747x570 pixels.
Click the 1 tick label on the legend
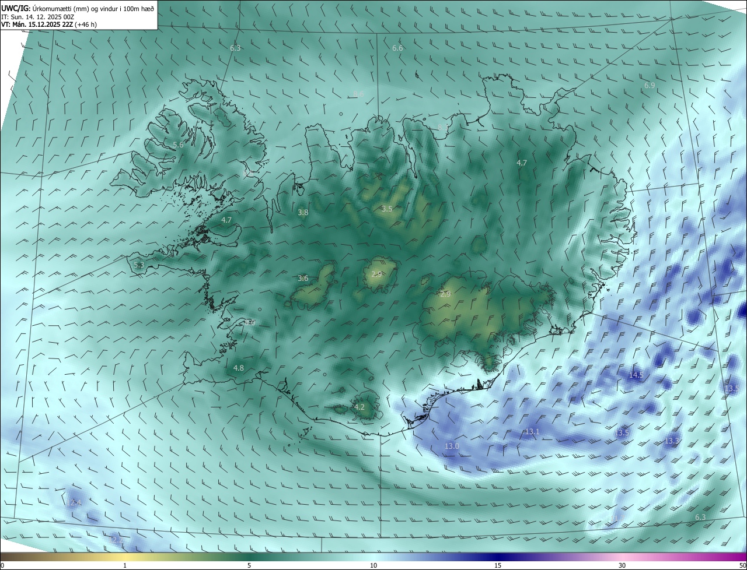[x=125, y=565]
